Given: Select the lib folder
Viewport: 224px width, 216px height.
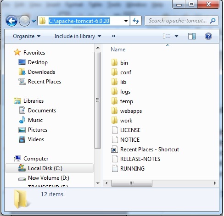Looking at the screenshot, I should pyautogui.click(x=119, y=82).
